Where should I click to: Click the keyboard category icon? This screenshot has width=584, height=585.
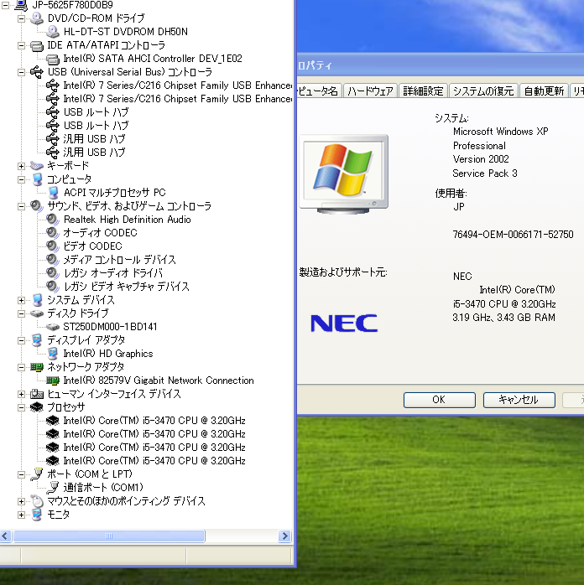tap(37, 166)
